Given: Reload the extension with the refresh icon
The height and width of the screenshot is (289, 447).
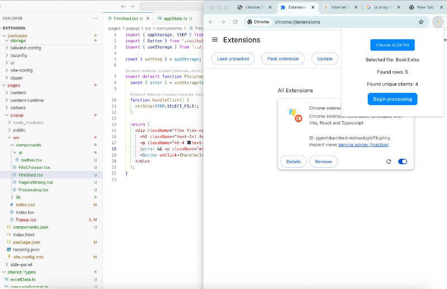Looking at the screenshot, I should [389, 162].
